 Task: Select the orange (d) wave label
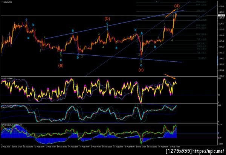pyautogui.click(x=177, y=6)
